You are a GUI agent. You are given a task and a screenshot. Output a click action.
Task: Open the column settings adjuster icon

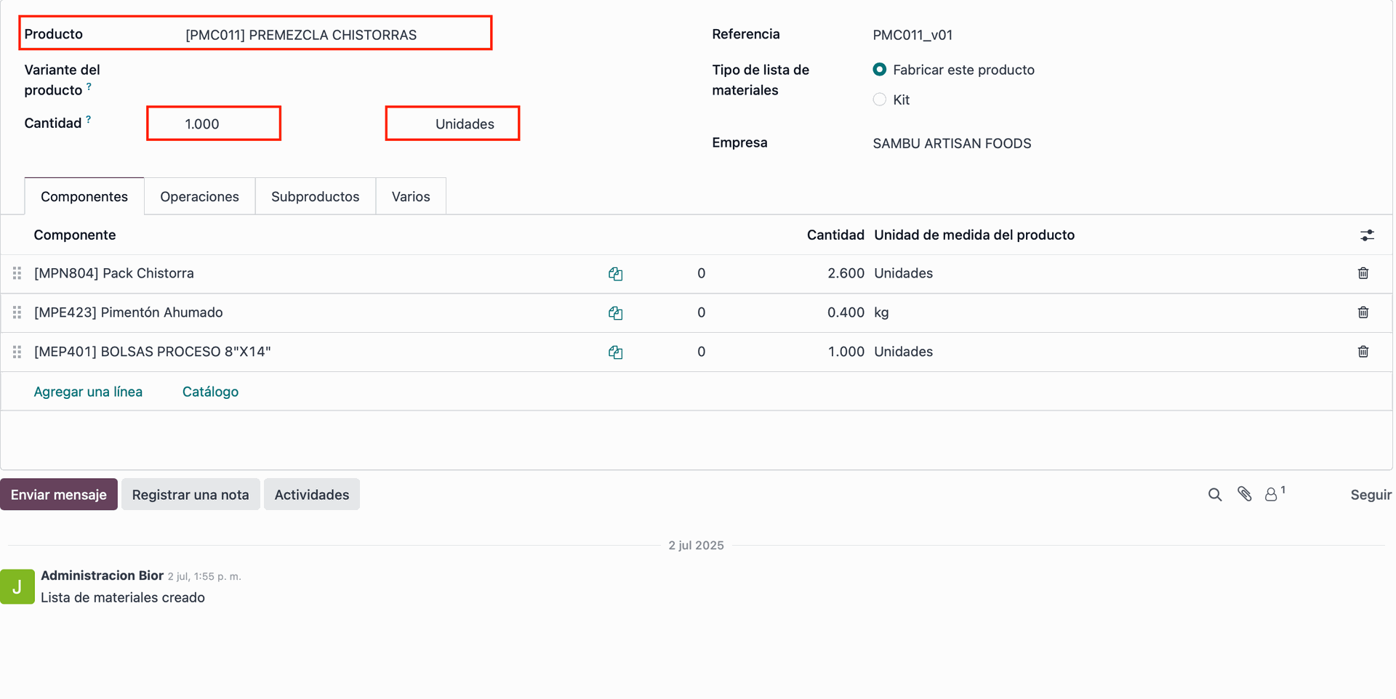tap(1367, 235)
